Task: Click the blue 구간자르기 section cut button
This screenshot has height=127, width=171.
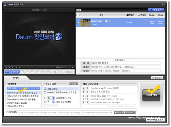Action: coord(12,72)
